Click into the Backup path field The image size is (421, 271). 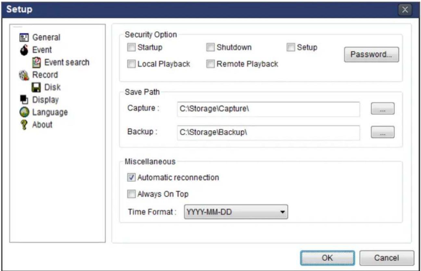click(268, 133)
